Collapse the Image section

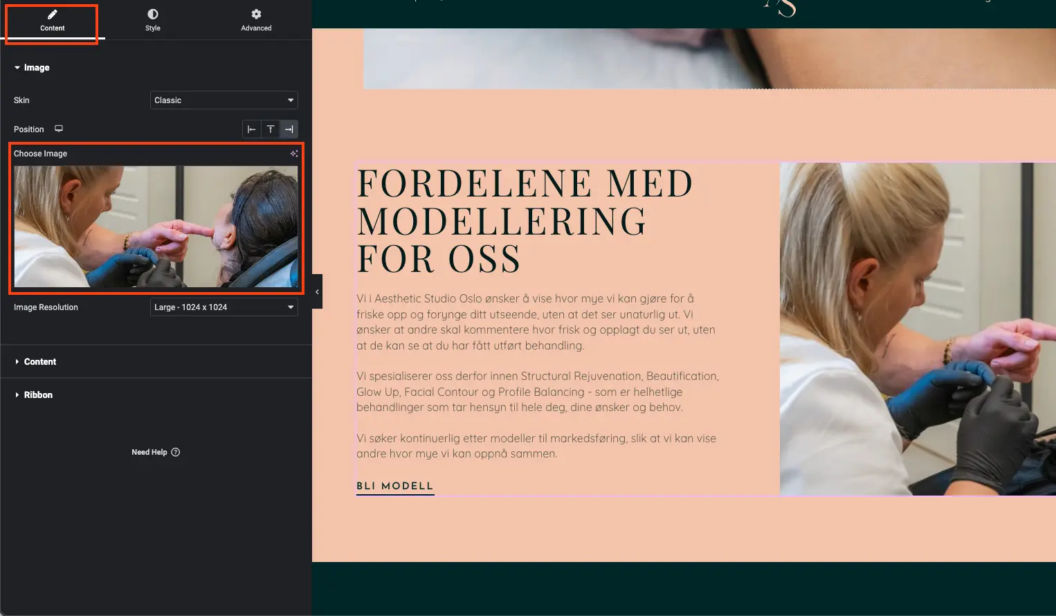coord(31,68)
